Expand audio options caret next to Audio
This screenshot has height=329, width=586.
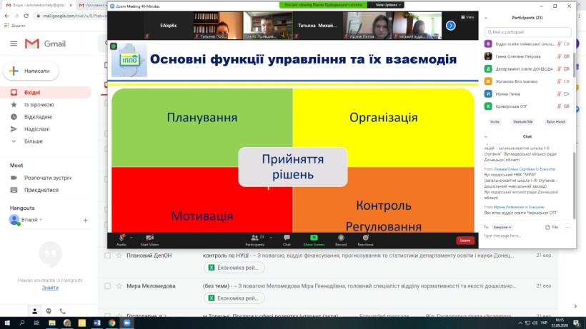[x=131, y=238]
